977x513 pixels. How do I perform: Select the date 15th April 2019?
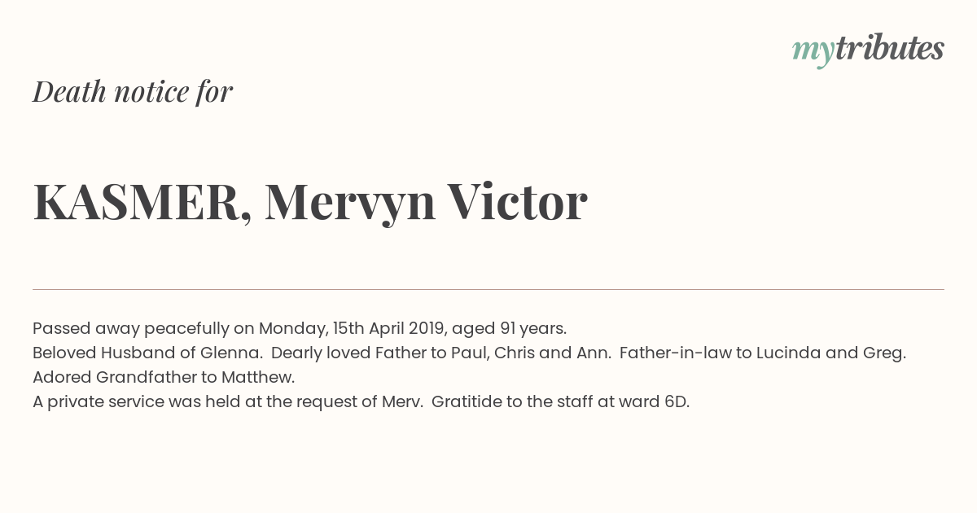pyautogui.click(x=389, y=328)
